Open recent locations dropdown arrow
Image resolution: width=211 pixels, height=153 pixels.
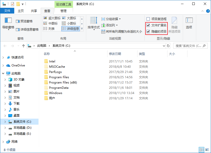click(18, 46)
